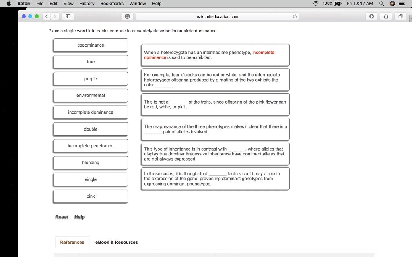Click the ezto.mheducation.com address bar
Image resolution: width=412 pixels, height=257 pixels.
coord(217,16)
